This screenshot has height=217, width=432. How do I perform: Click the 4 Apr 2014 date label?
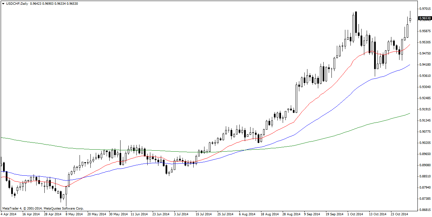(x=8, y=214)
